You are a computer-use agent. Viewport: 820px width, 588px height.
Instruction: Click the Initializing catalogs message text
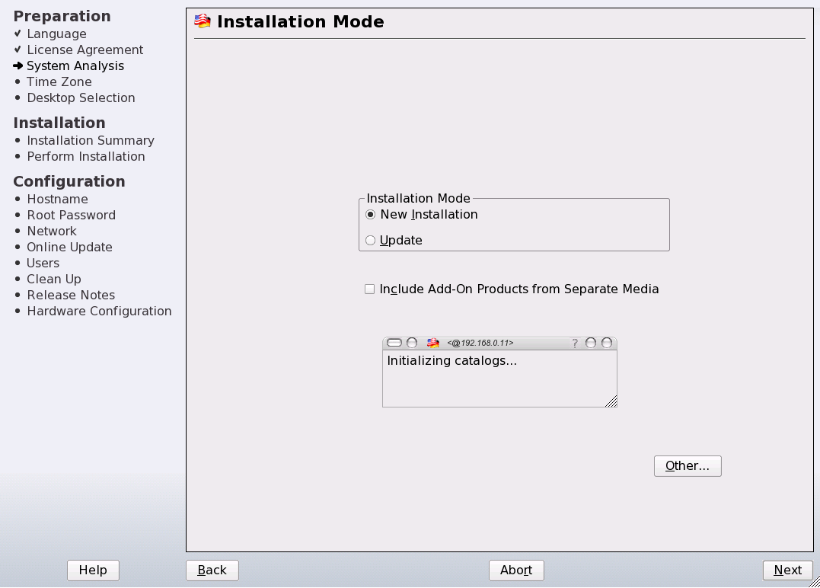click(x=452, y=361)
